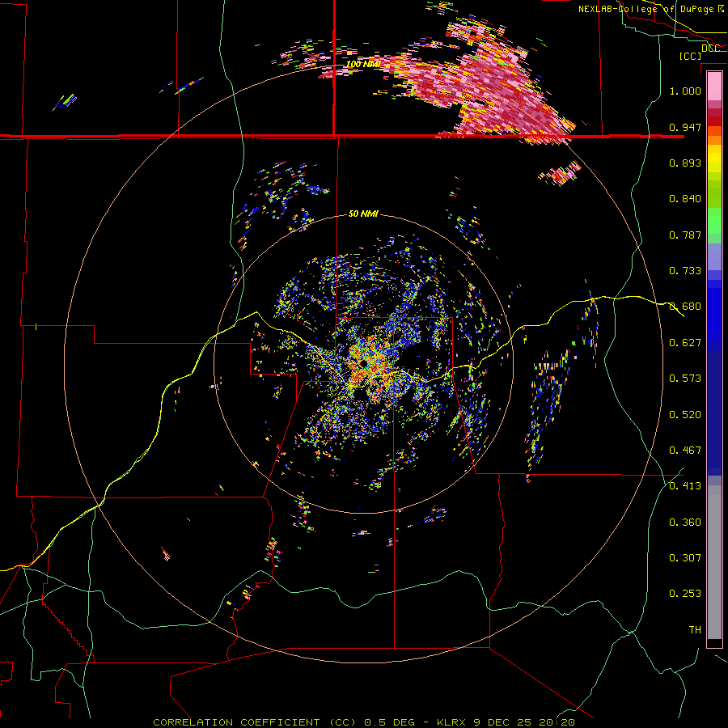Click the 0.840 scale value
This screenshot has width=728, height=728.
(685, 199)
